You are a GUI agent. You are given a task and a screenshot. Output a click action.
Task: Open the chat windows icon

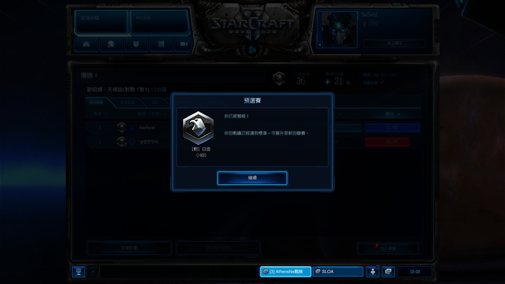388,272
